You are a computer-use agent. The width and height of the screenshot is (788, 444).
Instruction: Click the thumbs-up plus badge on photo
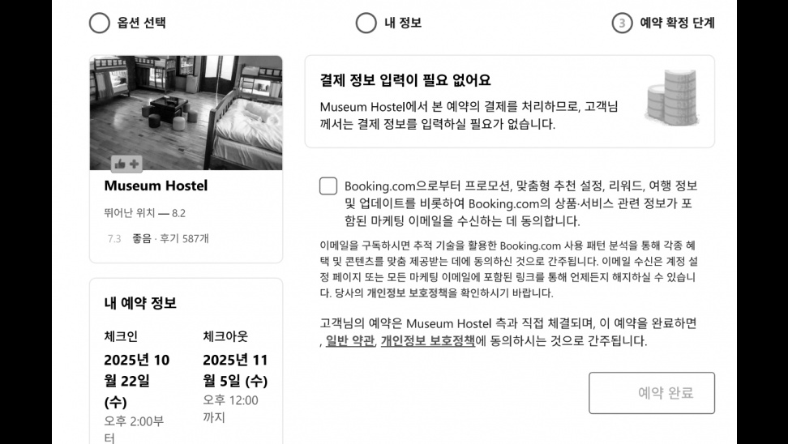point(126,163)
